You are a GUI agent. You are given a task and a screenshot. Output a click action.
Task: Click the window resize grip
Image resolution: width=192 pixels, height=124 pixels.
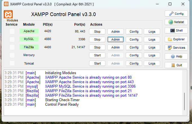[x=188, y=120]
